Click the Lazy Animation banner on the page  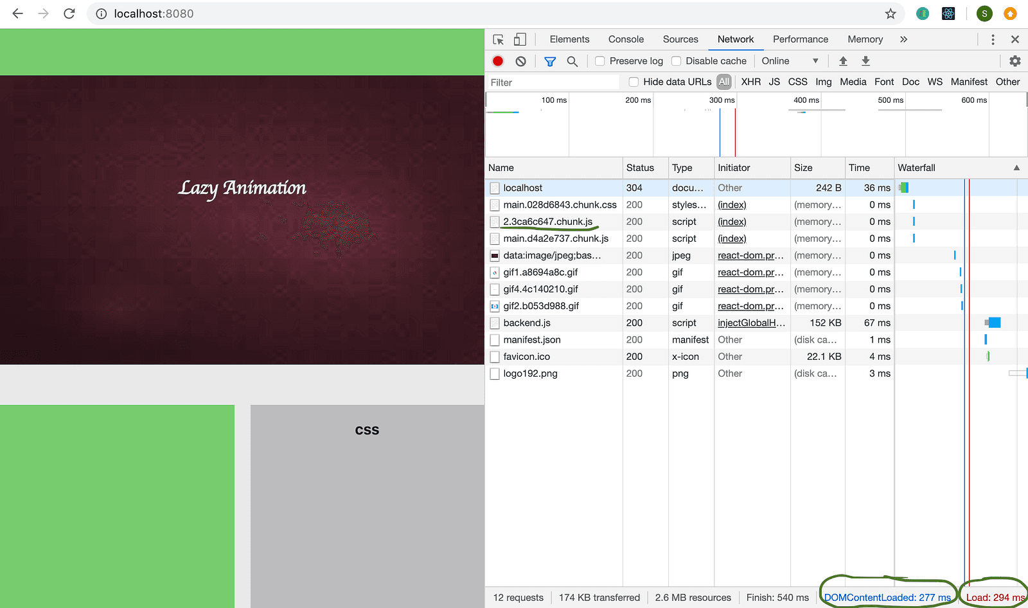242,220
